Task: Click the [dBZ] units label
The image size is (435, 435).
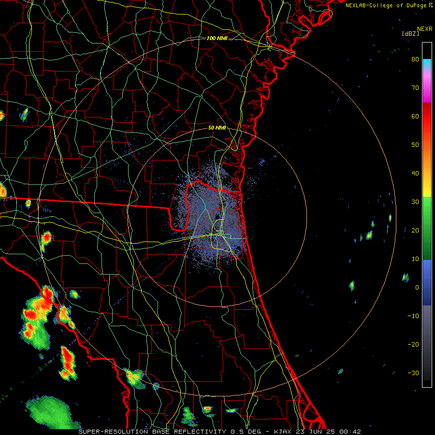Action: pos(410,33)
